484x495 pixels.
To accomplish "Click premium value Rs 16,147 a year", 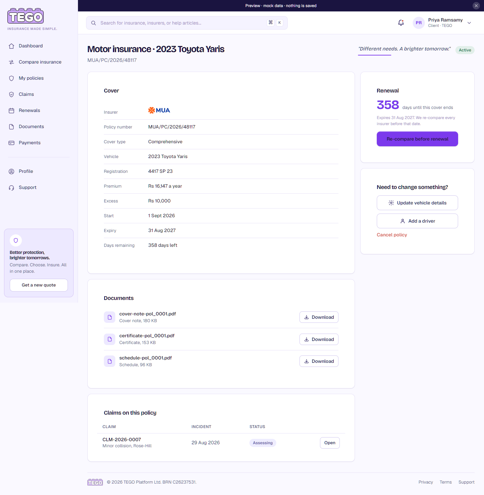I will coord(165,186).
